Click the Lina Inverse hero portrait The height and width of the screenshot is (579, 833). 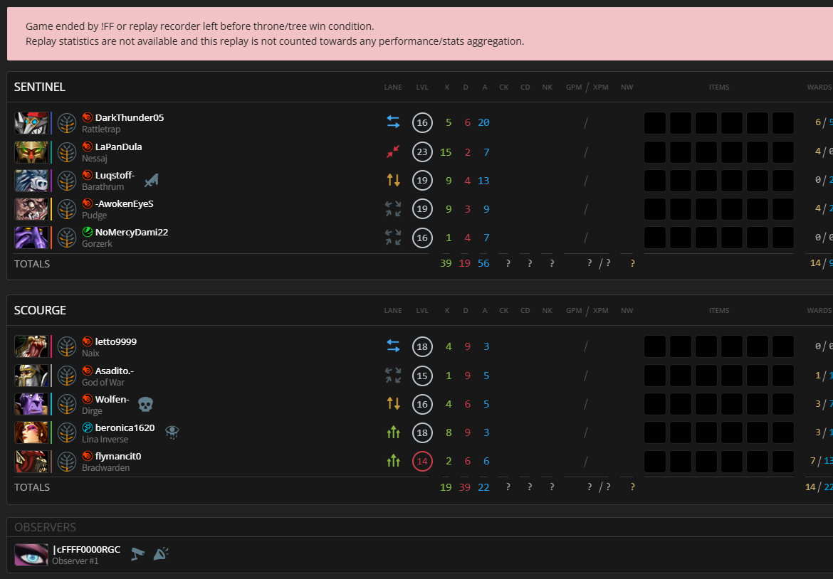(31, 432)
